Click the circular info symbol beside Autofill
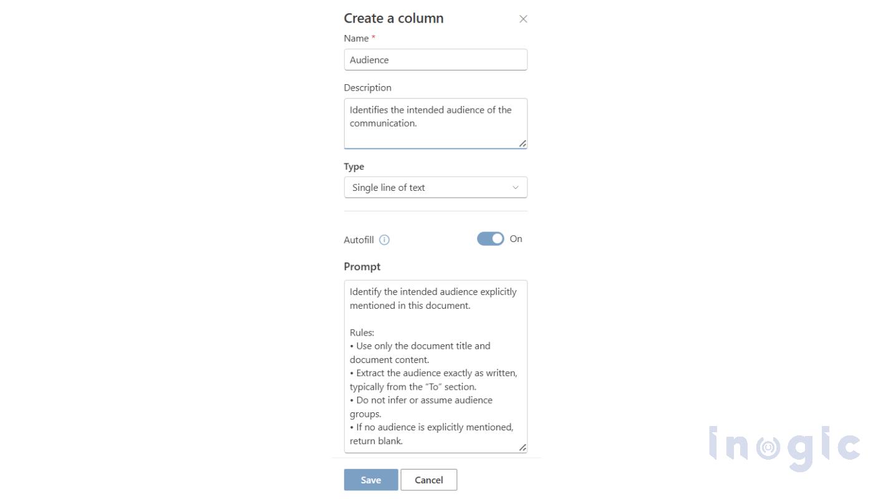The width and height of the screenshot is (873, 499). click(x=385, y=240)
